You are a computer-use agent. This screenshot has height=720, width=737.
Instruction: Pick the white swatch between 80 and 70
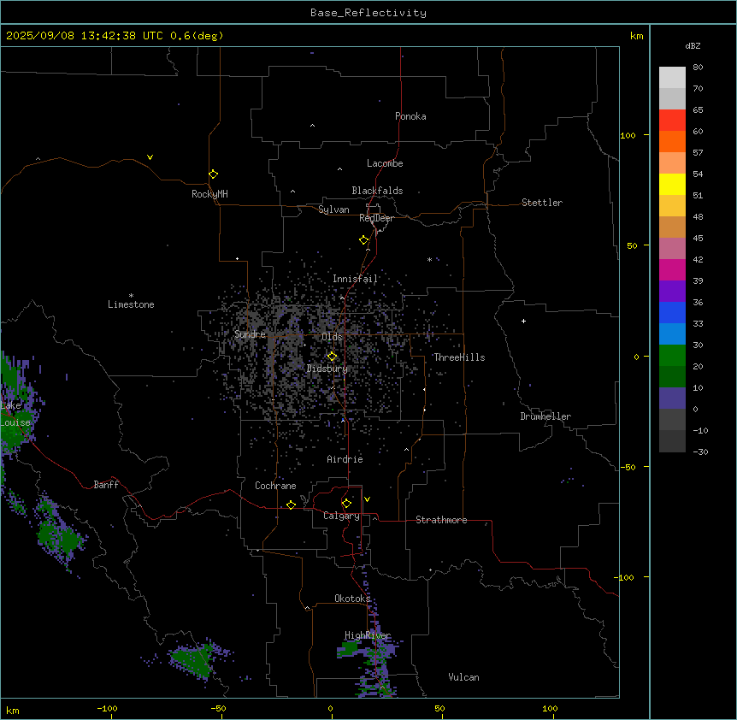(x=672, y=78)
